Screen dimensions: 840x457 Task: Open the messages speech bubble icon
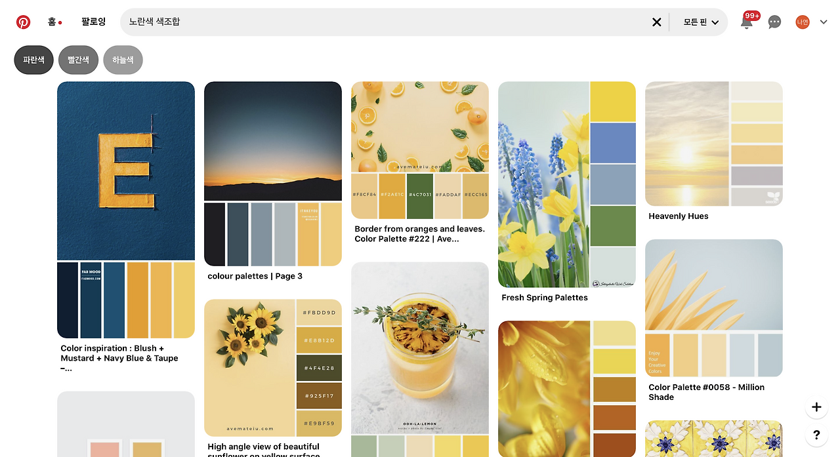click(774, 22)
